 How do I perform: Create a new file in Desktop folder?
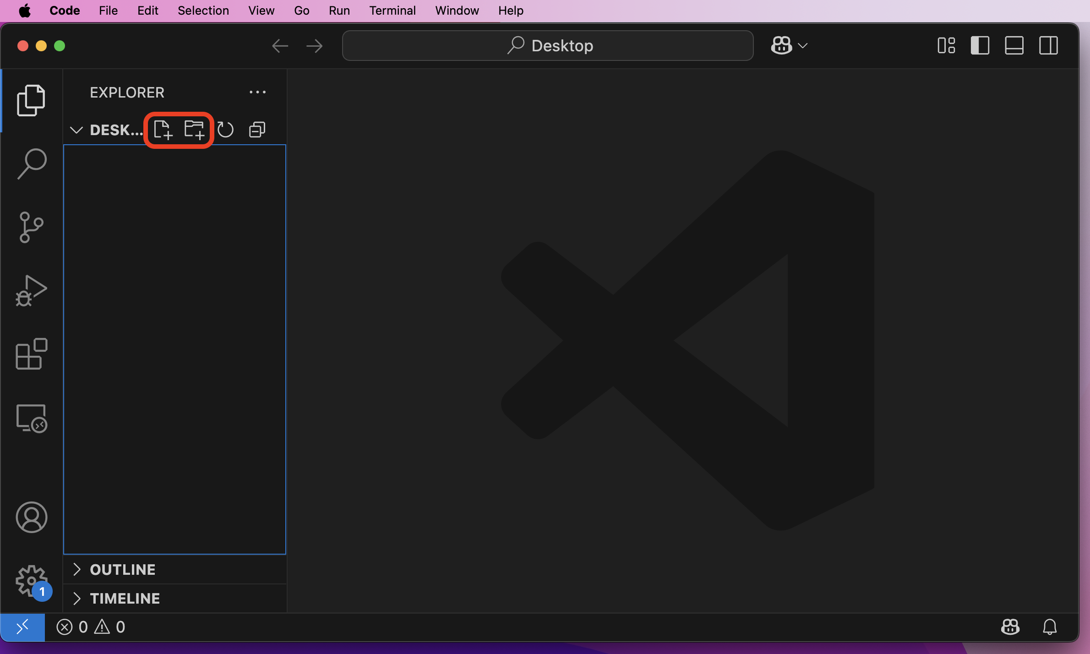point(163,130)
